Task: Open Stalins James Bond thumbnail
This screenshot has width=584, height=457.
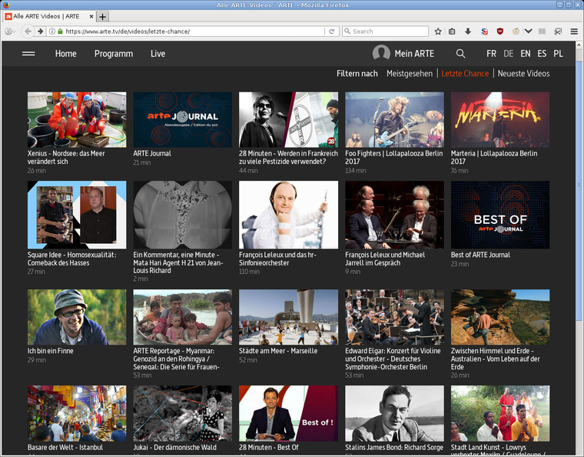Action: pyautogui.click(x=394, y=413)
